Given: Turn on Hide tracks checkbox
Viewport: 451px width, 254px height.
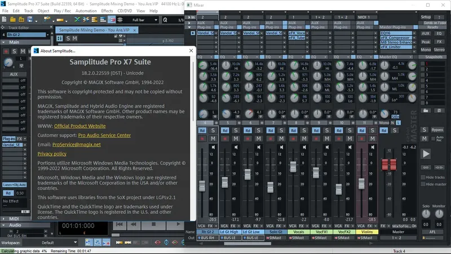Looking at the screenshot, I should tap(423, 177).
